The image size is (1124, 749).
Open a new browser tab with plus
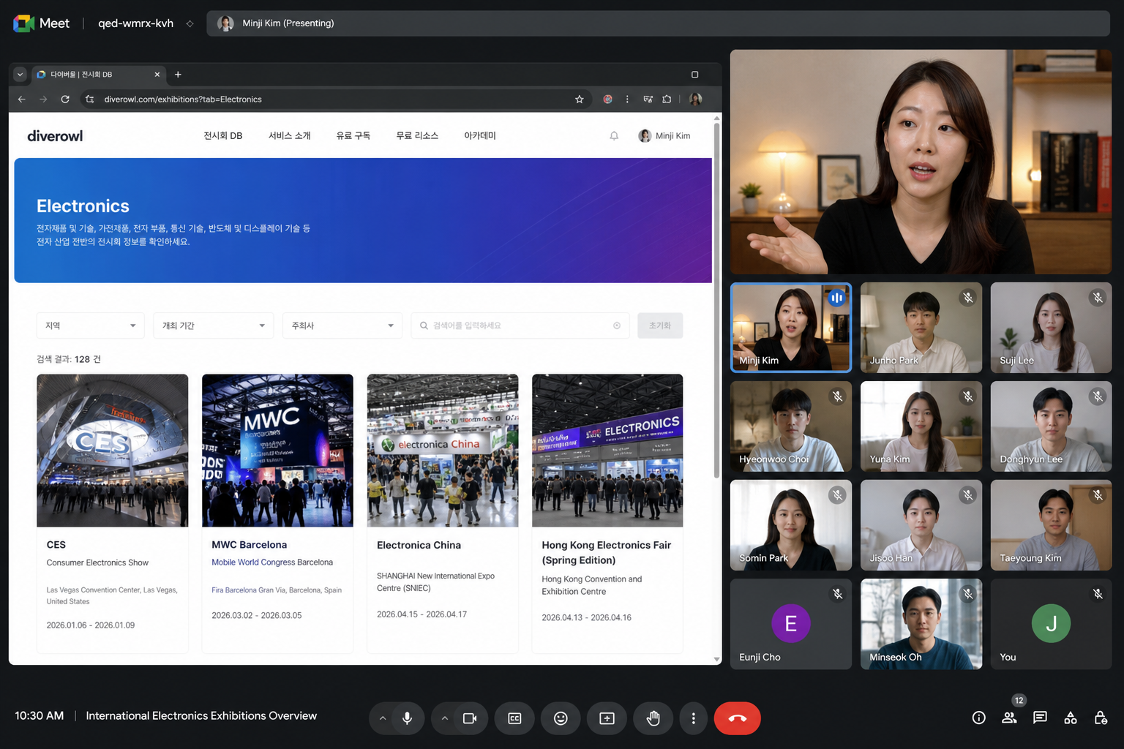178,75
